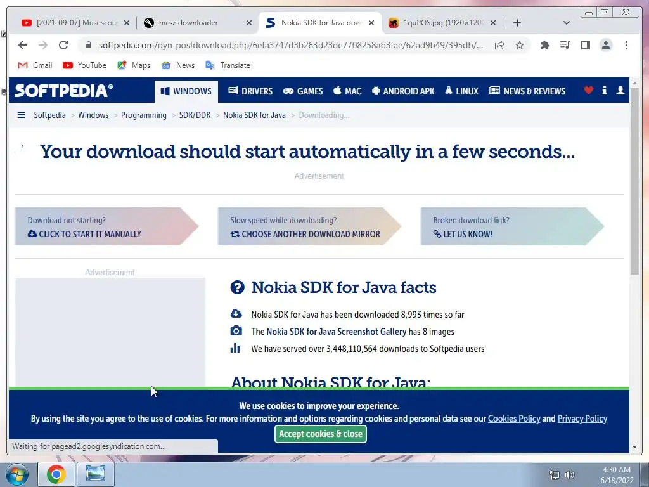Open Maps bookmark

[x=134, y=65]
